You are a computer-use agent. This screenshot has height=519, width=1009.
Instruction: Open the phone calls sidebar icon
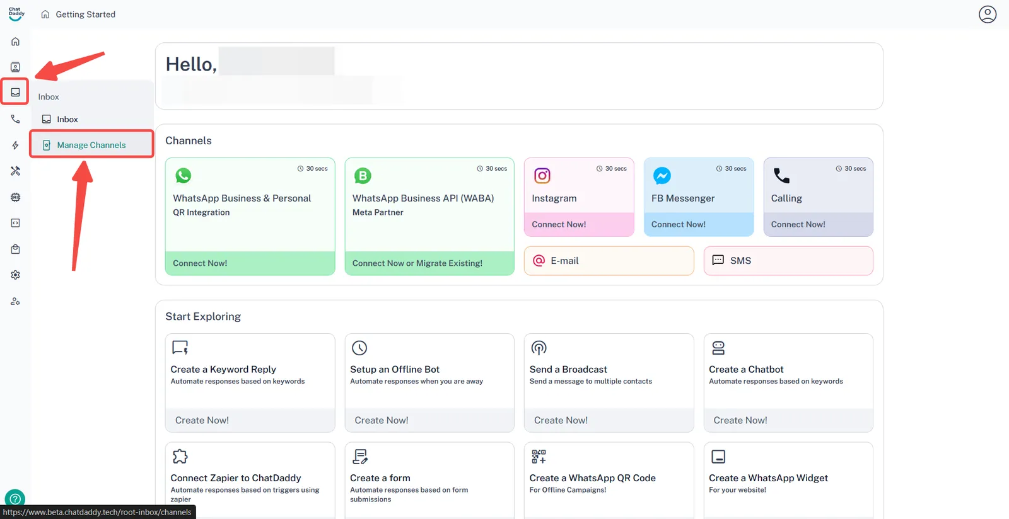15,119
